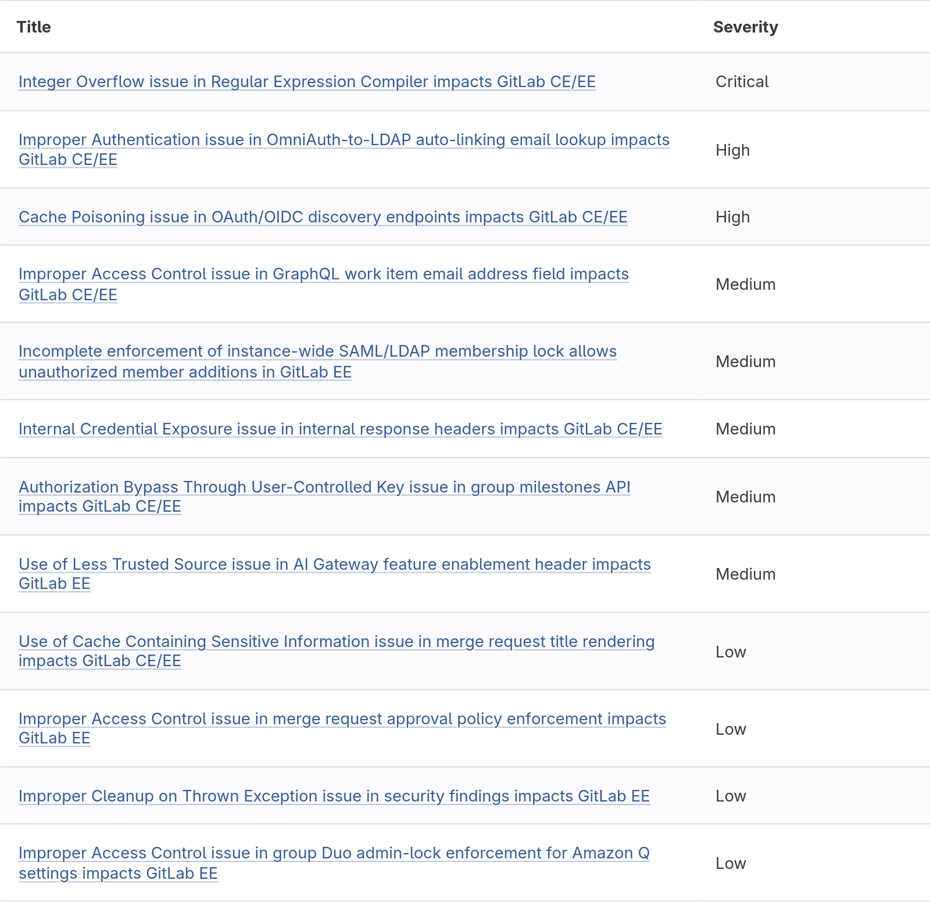
Task: Open Cache Poisoning in OAuth/OIDC discovery endpoints link
Action: pyautogui.click(x=323, y=217)
